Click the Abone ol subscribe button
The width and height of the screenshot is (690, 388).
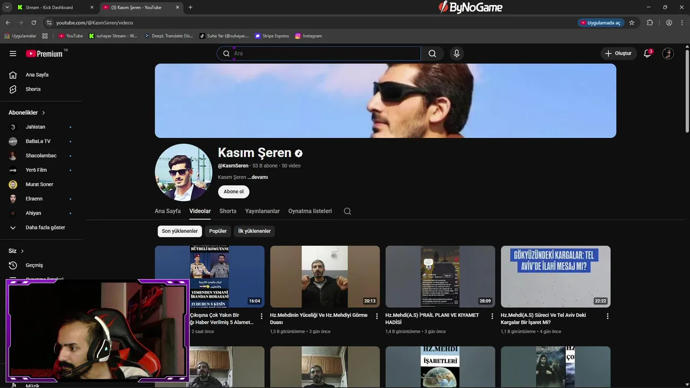234,191
